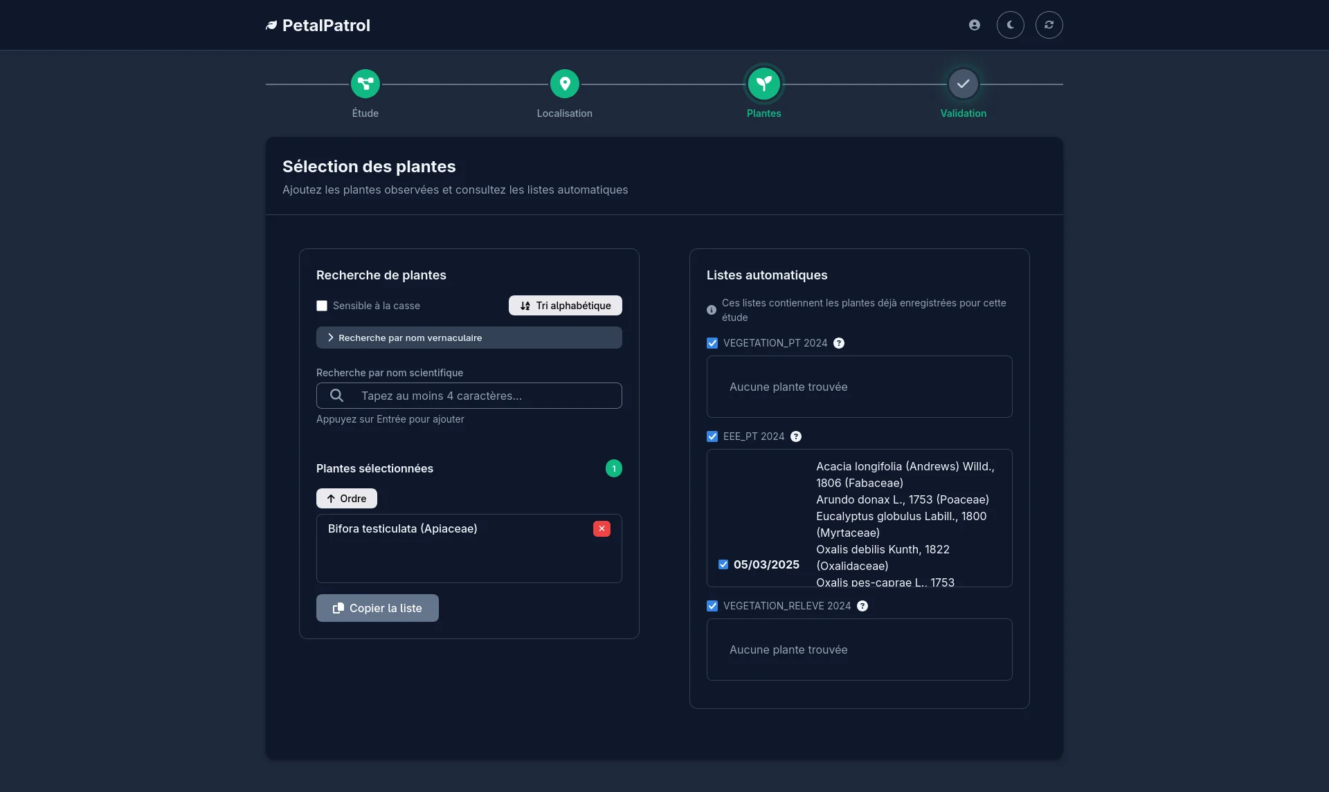Toggle the Ordre sort button

click(x=347, y=499)
